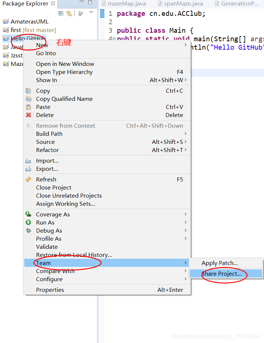Click the Debug As bug icon
Image resolution: width=264 pixels, height=343 pixels.
click(x=28, y=230)
